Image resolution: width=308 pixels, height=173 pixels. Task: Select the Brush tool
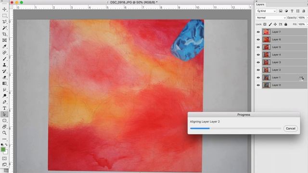[x=4, y=59]
